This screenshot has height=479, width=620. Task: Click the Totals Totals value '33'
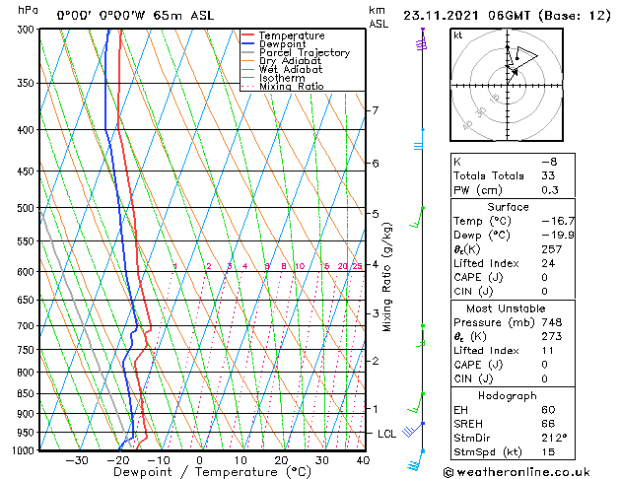(x=548, y=175)
